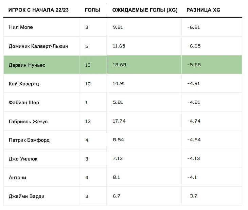
Task: Click the 11.65 expected goals cell
Action: [x=119, y=46]
